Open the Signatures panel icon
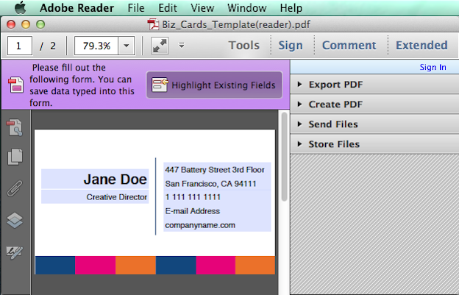Image resolution: width=459 pixels, height=295 pixels. pos(15,252)
